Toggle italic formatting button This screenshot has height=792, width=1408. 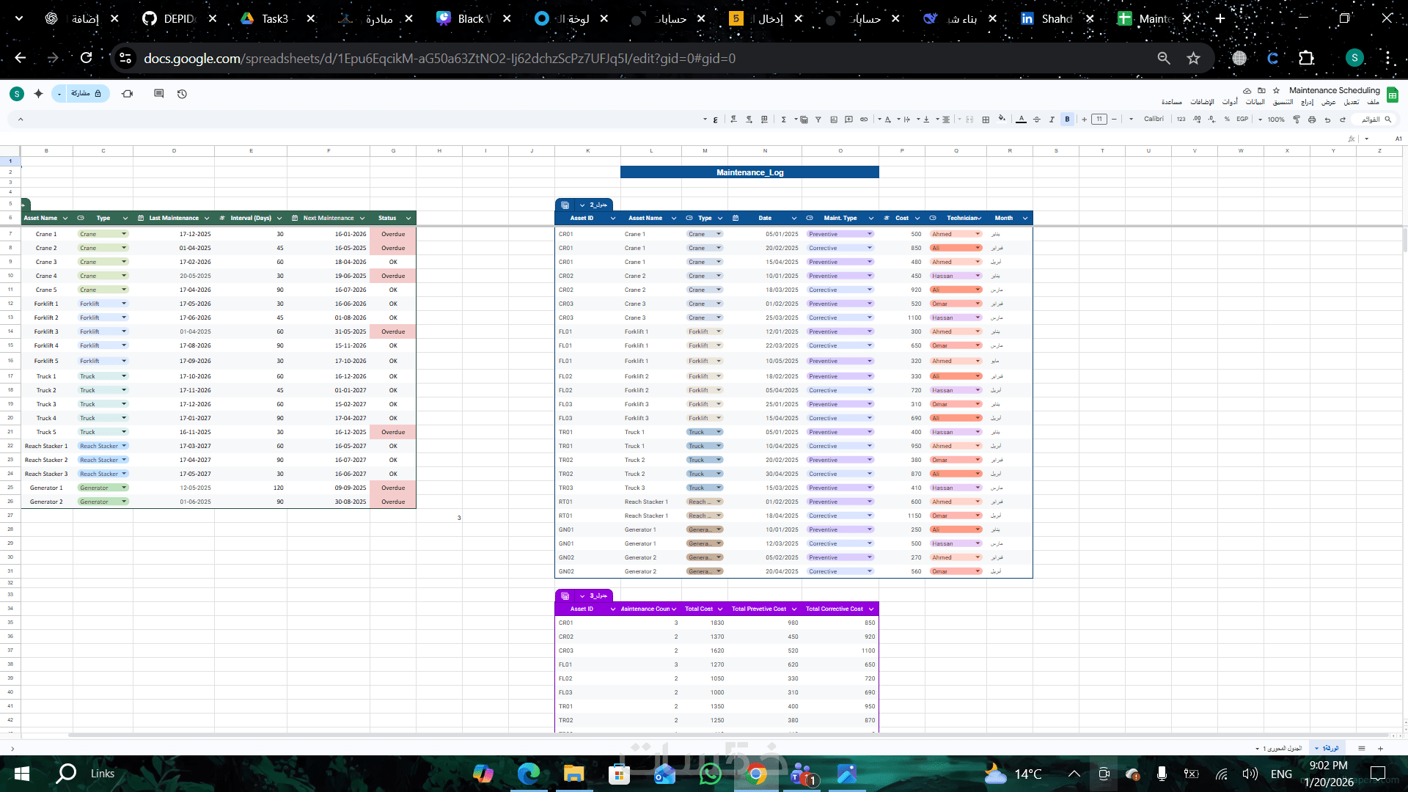point(1052,119)
